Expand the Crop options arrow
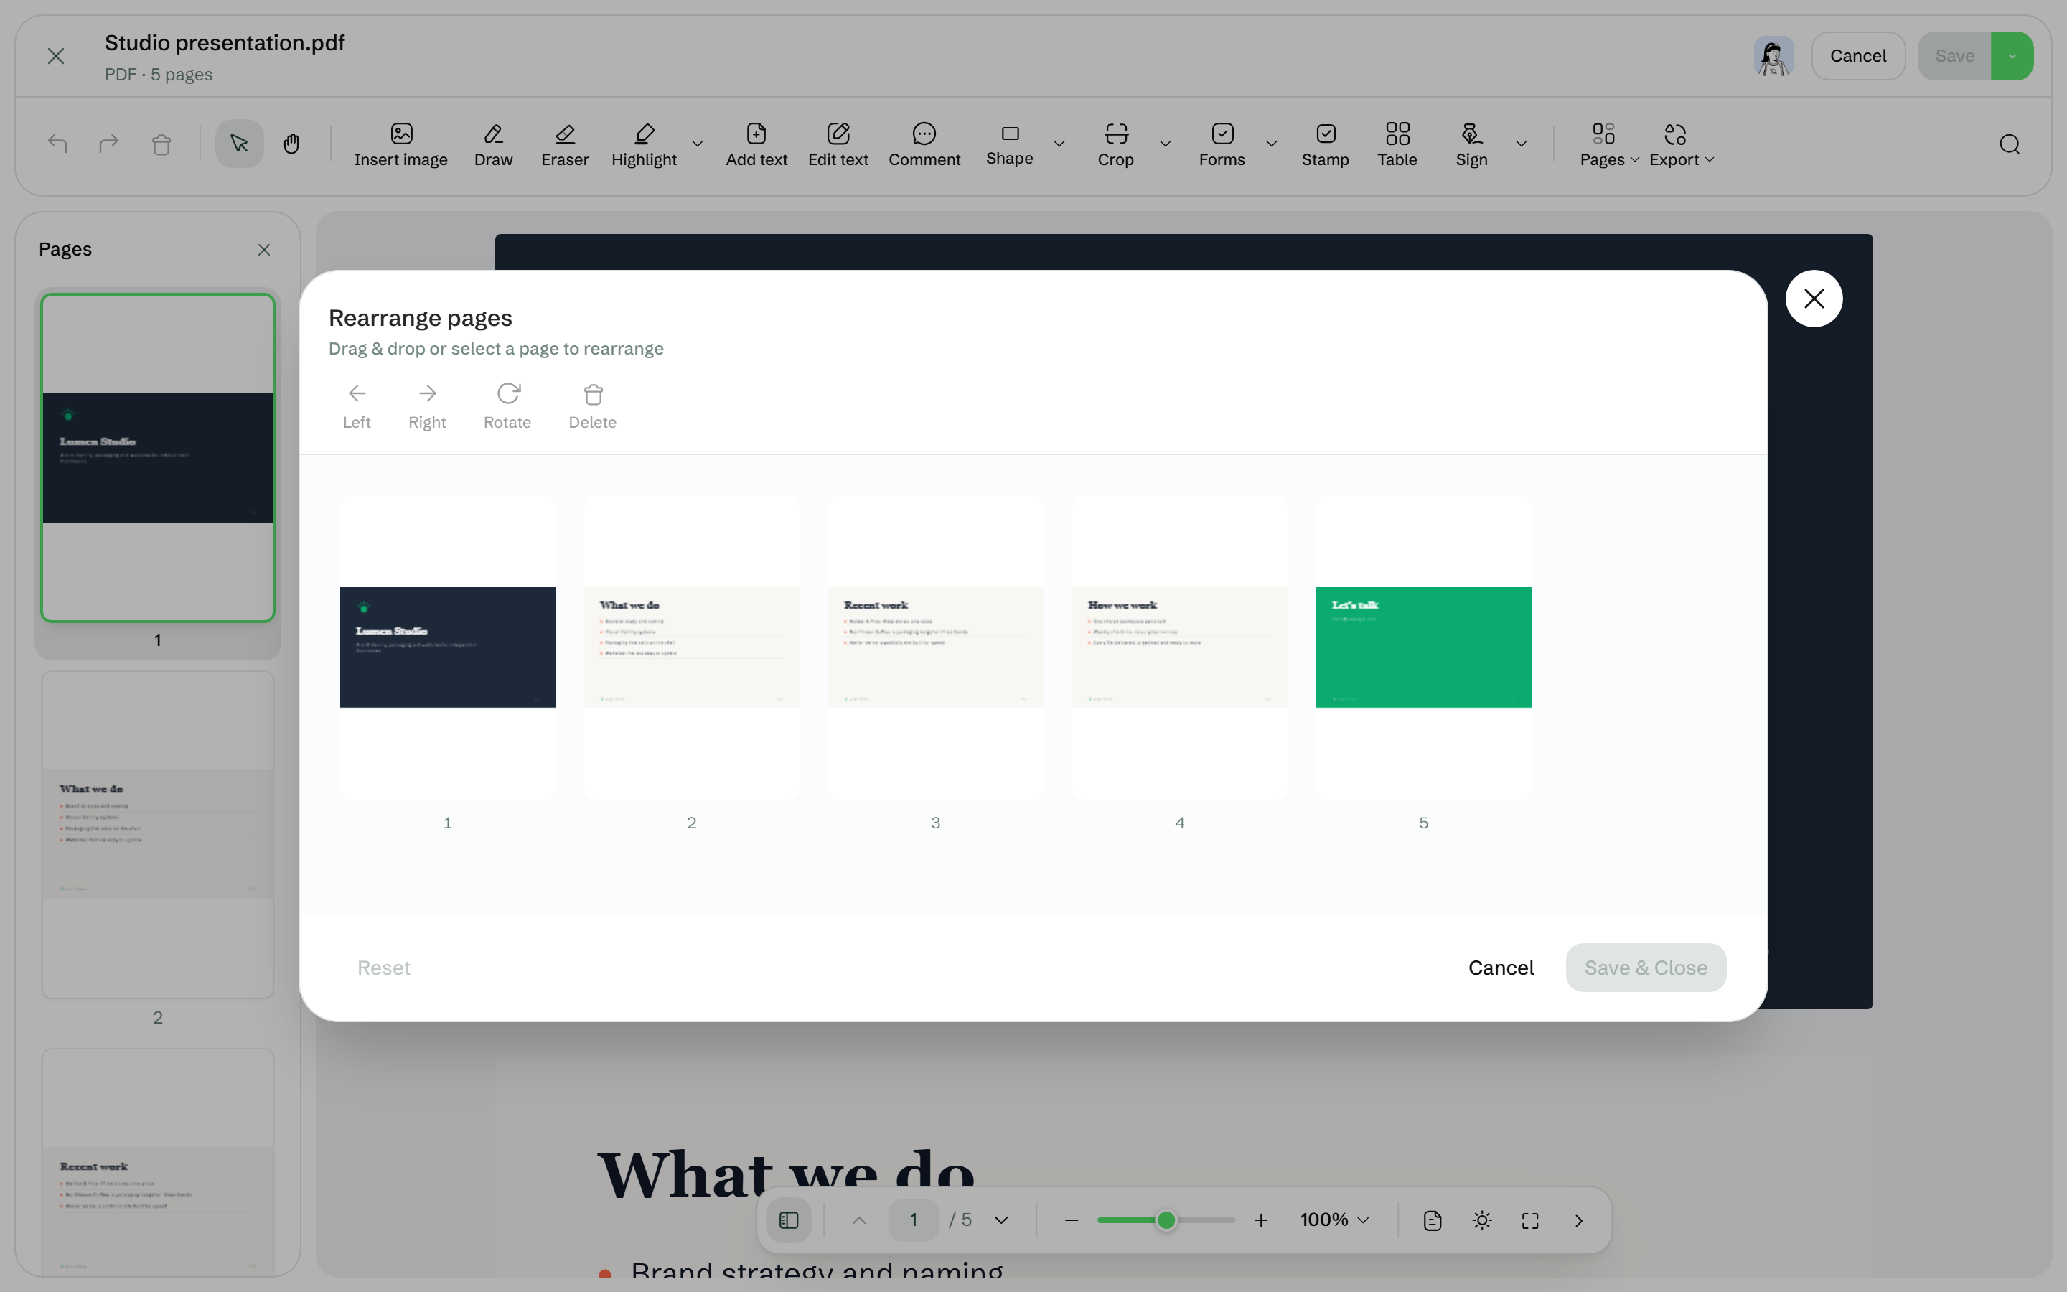Viewport: 2067px width, 1292px height. [1165, 144]
